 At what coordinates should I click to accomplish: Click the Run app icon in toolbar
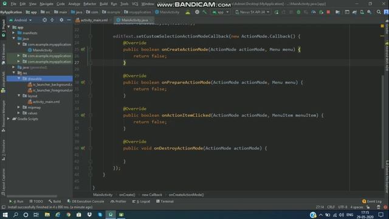point(277,12)
